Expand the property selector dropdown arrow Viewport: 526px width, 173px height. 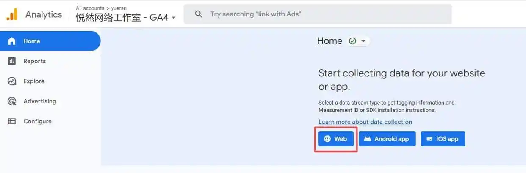coord(174,18)
